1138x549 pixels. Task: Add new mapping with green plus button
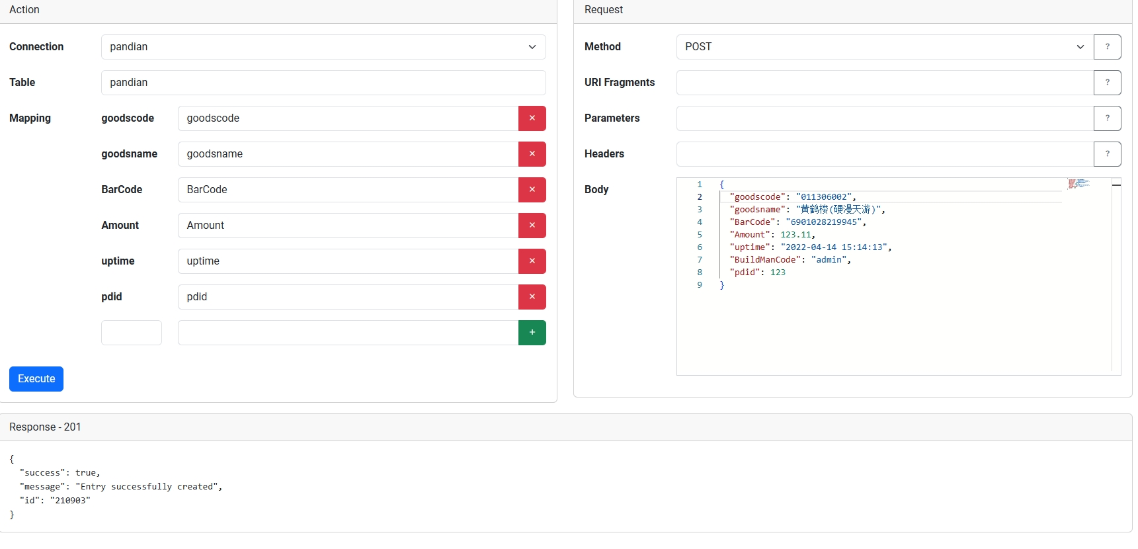pos(532,333)
